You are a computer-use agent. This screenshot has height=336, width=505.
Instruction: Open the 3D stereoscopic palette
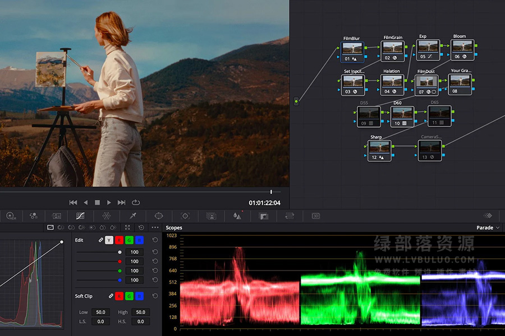[x=316, y=216]
